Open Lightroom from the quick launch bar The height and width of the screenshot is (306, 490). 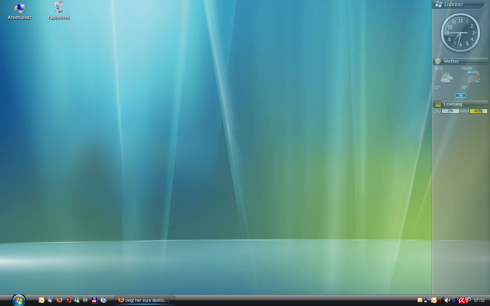pyautogui.click(x=85, y=300)
